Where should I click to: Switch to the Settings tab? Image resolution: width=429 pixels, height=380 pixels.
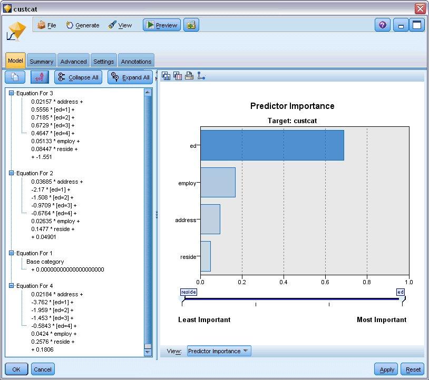[x=103, y=62]
